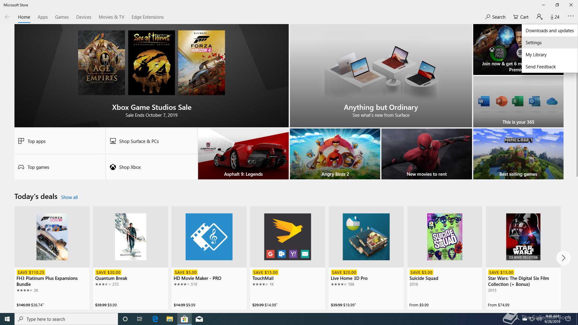The height and width of the screenshot is (325, 578).
Task: Switch to the Edge Extensions tab
Action: 148,17
